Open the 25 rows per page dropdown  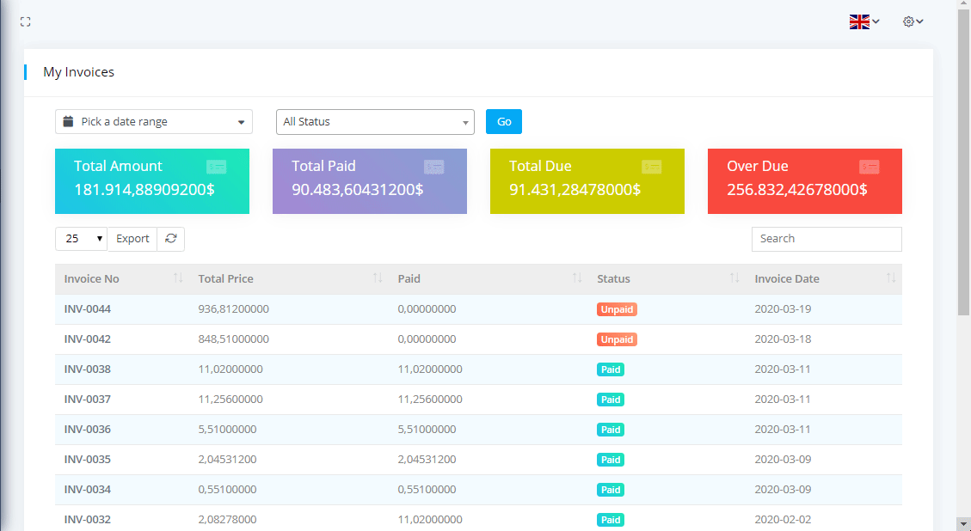click(x=81, y=239)
